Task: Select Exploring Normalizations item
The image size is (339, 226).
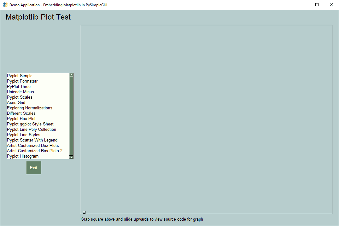Action: pos(30,108)
